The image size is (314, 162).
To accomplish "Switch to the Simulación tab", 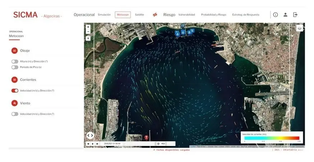I will point(104,15).
